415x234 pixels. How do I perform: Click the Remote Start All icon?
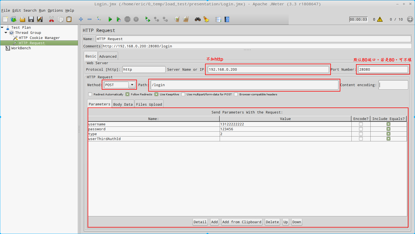click(148, 19)
